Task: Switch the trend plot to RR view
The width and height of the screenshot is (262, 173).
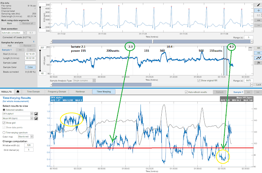Action: [258, 48]
